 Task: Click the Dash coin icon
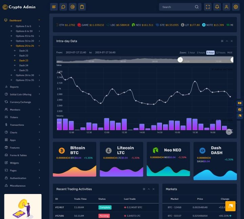tap(202, 150)
